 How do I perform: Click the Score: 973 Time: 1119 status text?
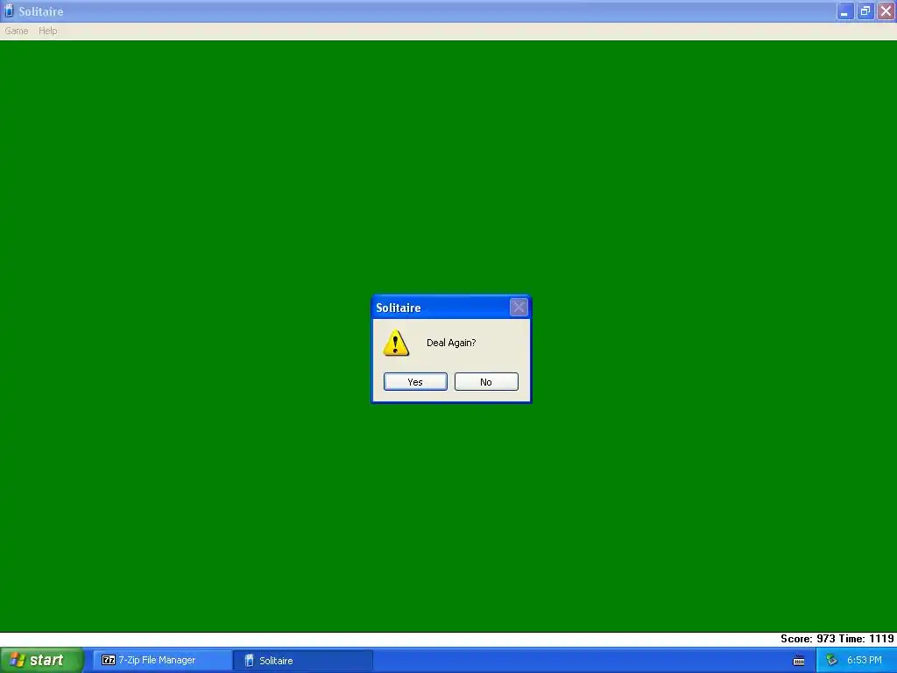(x=837, y=639)
